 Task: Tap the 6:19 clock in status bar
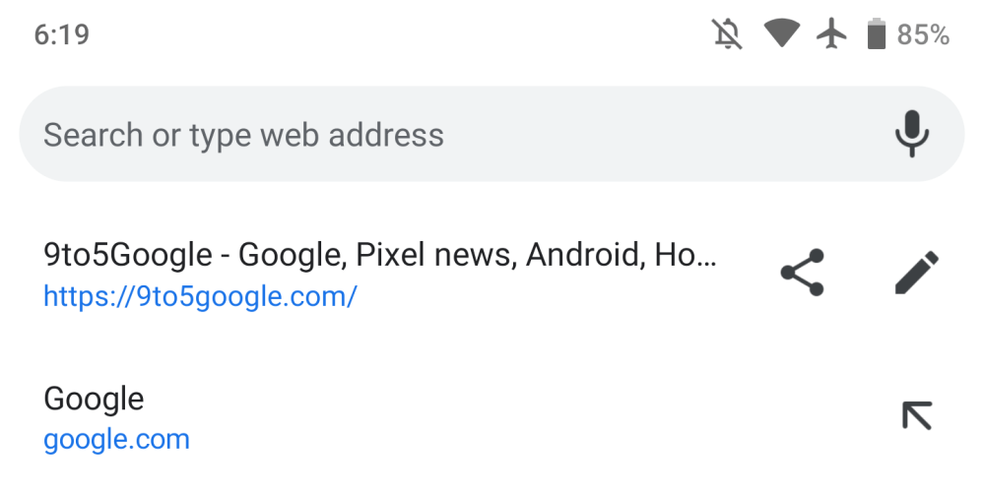click(x=61, y=35)
